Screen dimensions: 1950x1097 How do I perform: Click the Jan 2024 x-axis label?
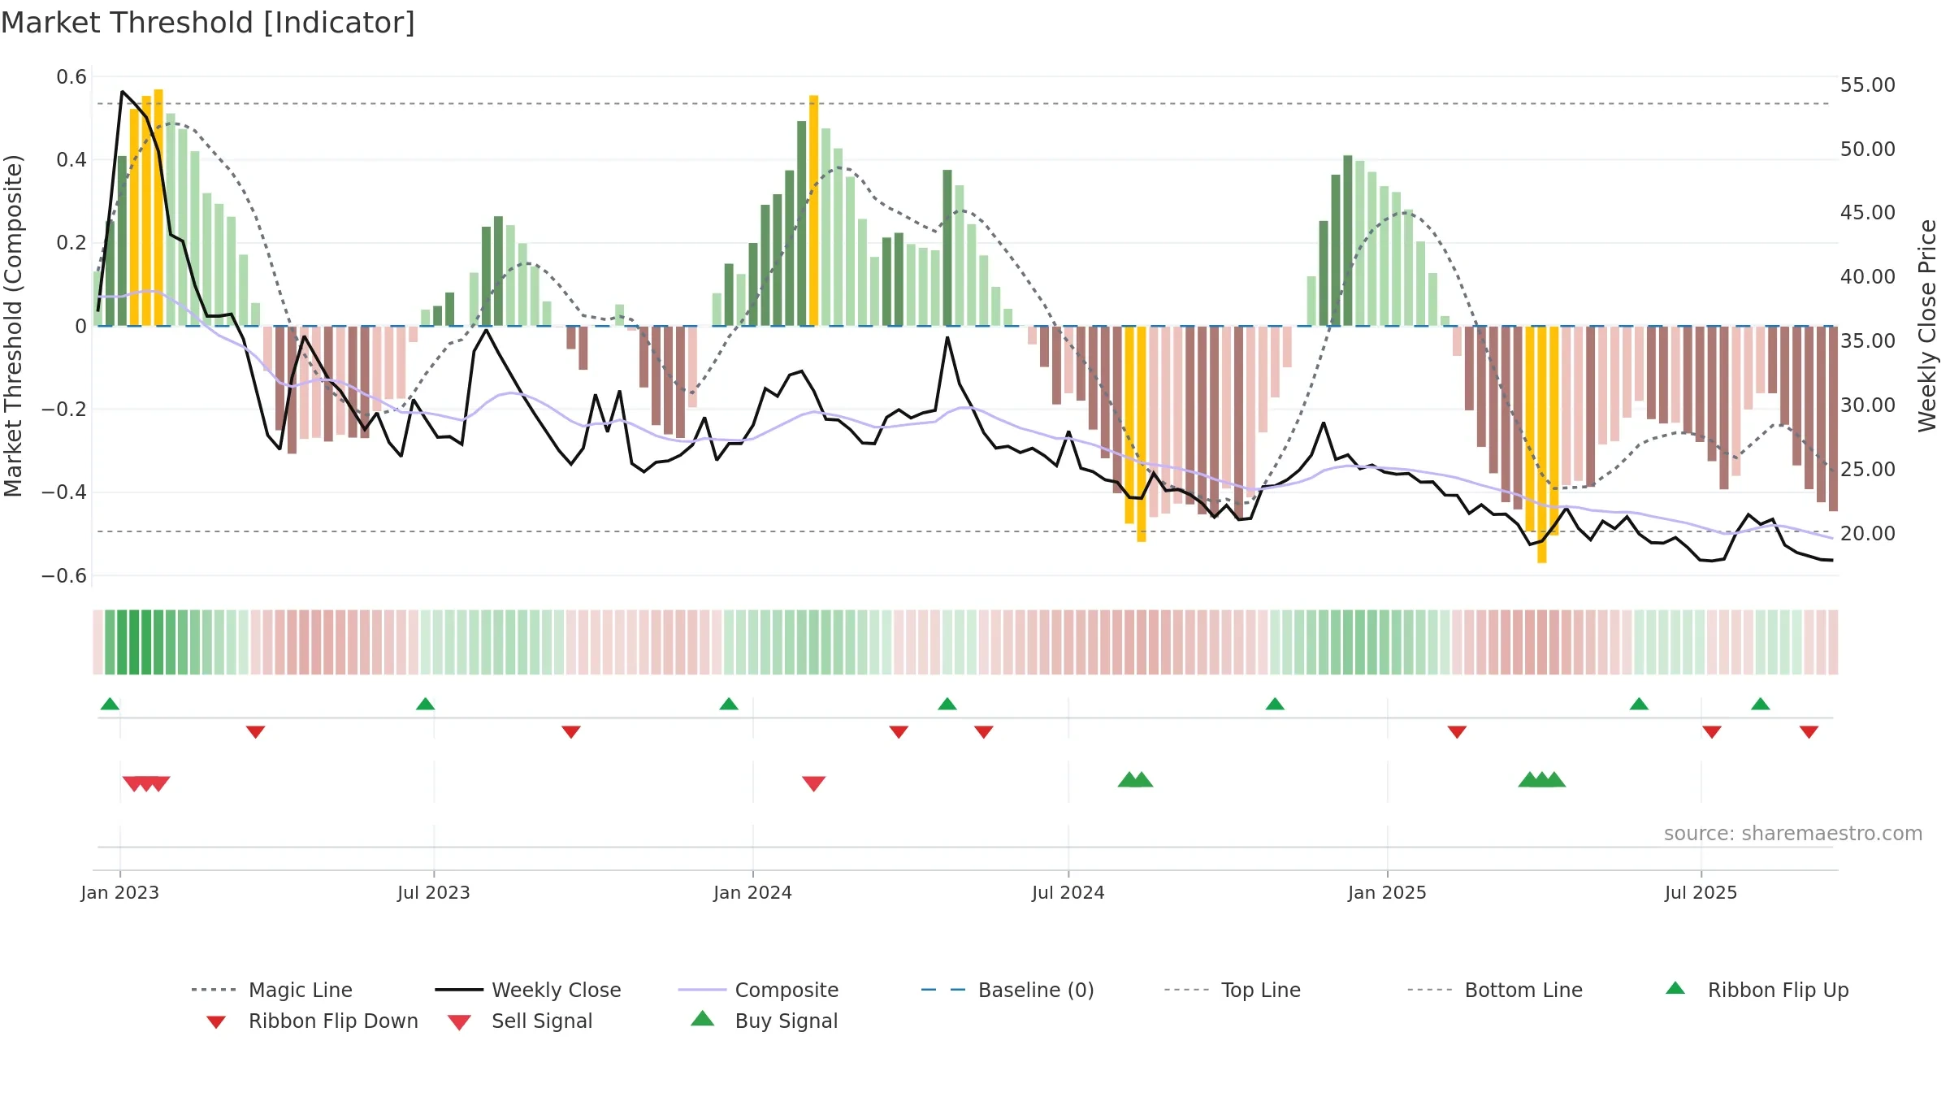(x=752, y=892)
